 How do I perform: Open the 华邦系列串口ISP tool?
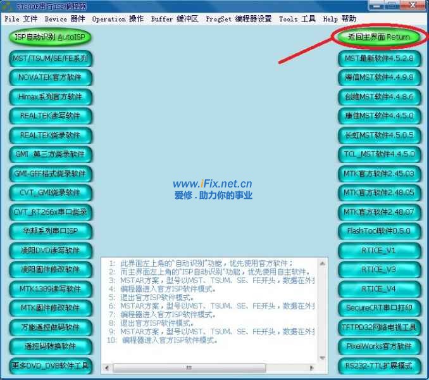[51, 231]
